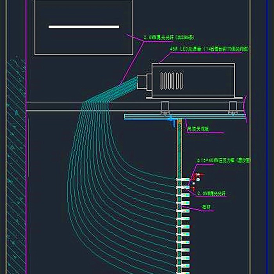Click the 吊顶天花板 ceiling board label

198,129
